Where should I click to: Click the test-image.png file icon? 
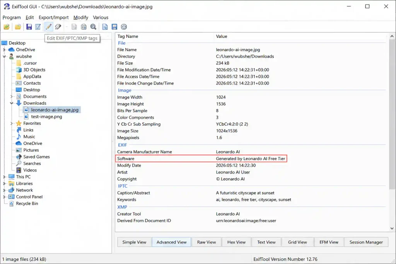pos(26,117)
